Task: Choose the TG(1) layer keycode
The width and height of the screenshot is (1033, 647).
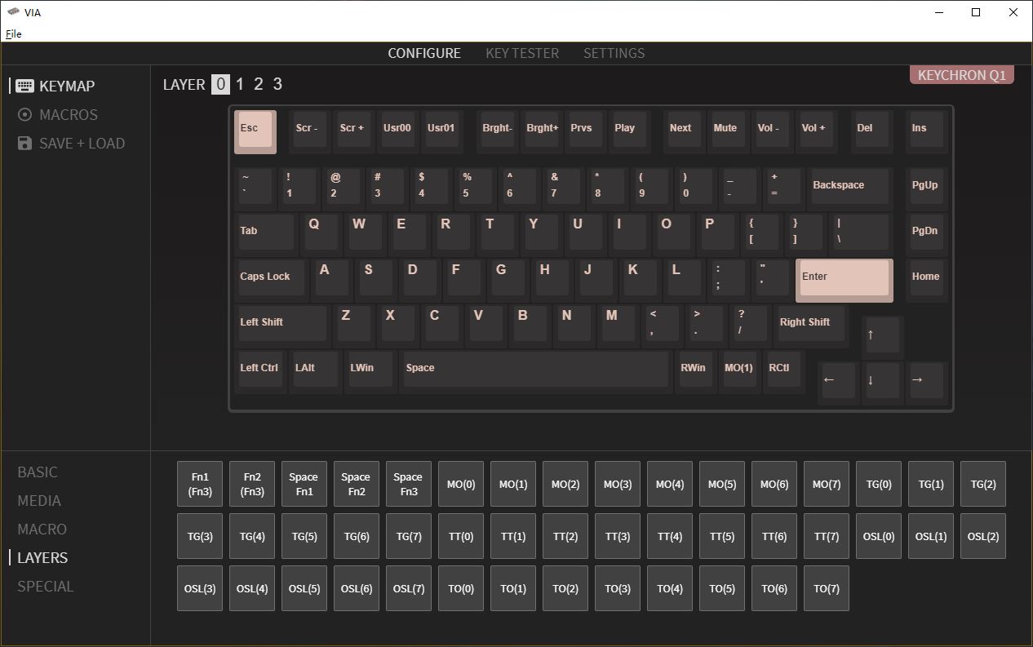Action: coord(930,484)
